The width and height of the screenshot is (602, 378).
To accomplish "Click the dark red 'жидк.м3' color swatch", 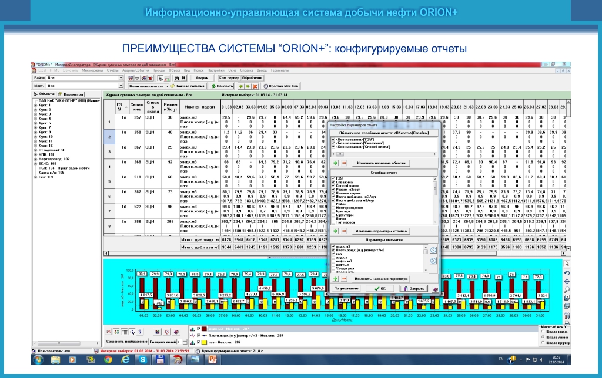I will pos(204,329).
